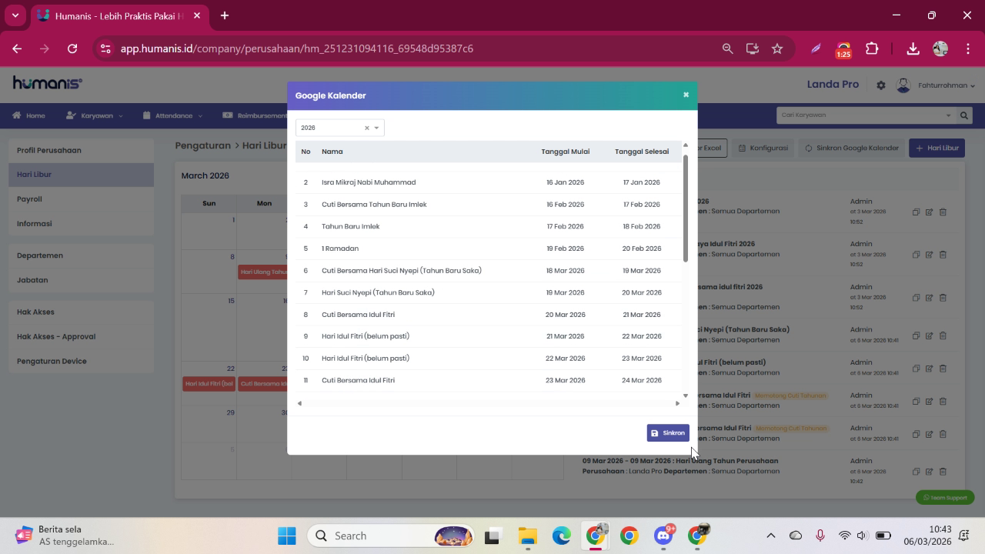The image size is (985, 554).
Task: Copy the Nyepi (Tahun Baru Saka) entry
Action: tap(916, 335)
